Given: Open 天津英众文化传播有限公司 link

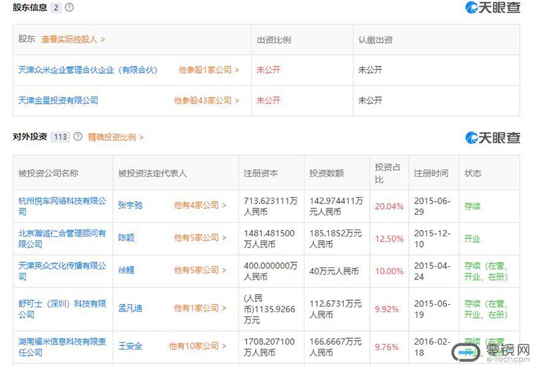Looking at the screenshot, I should 62,271.
